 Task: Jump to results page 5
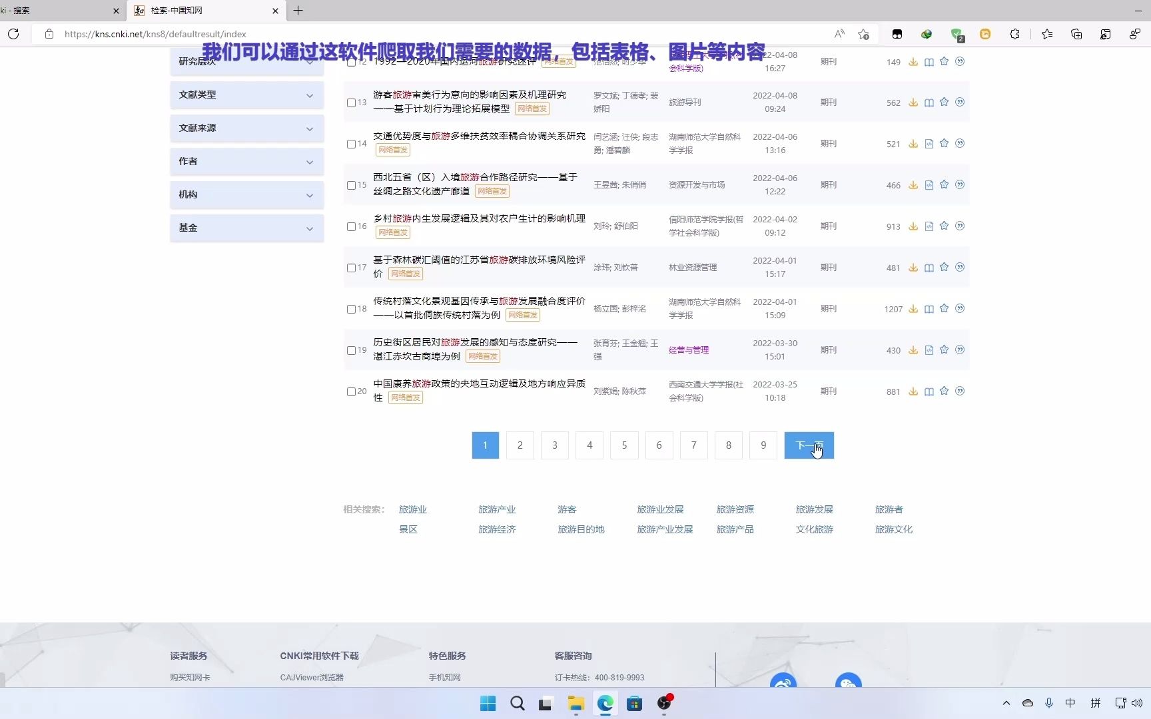[624, 445]
